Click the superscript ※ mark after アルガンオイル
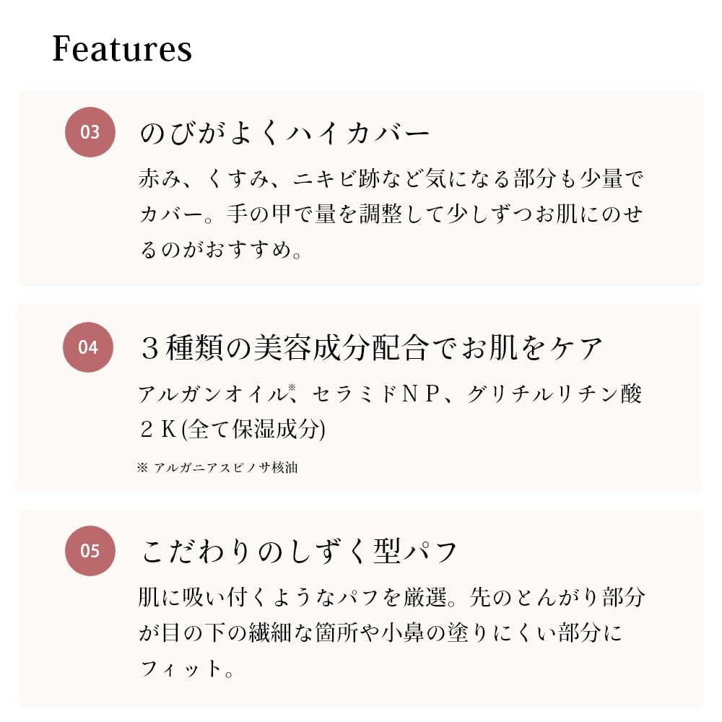The height and width of the screenshot is (722, 722). pyautogui.click(x=292, y=388)
